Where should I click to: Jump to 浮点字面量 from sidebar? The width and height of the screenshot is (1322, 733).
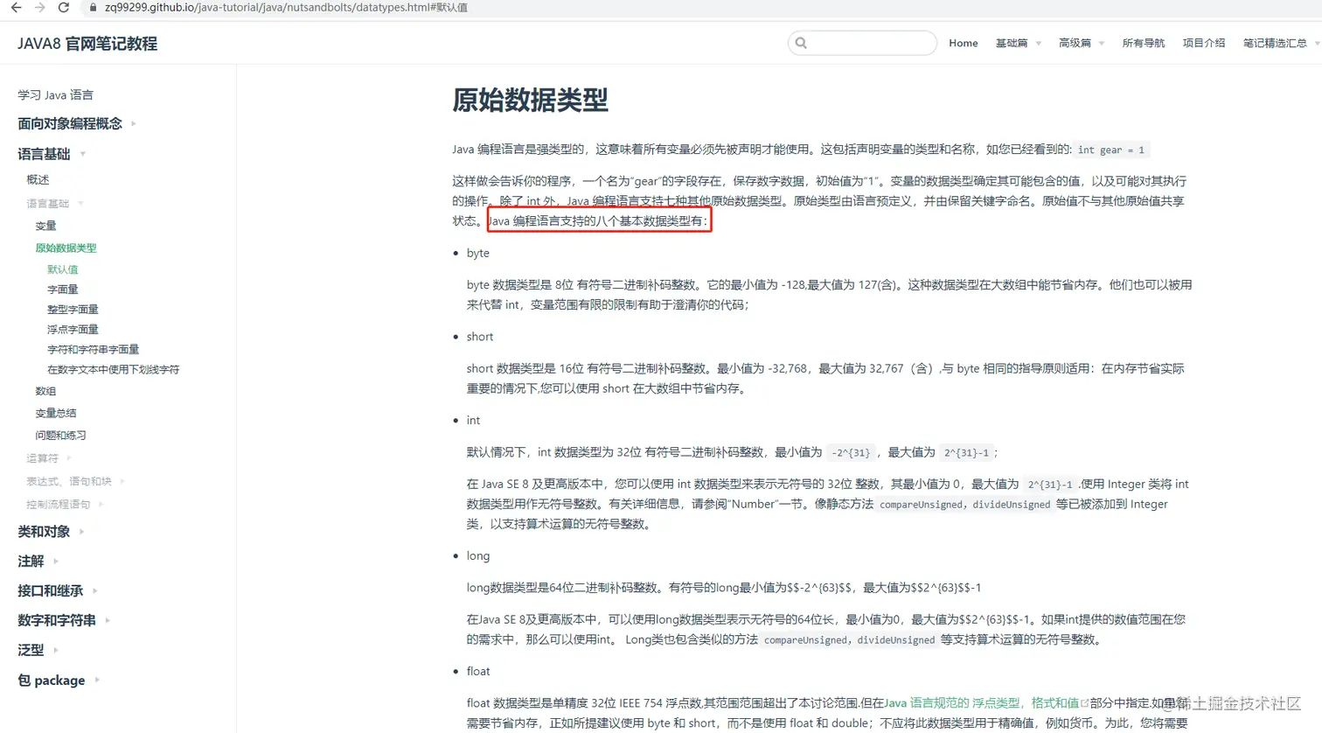click(x=73, y=330)
